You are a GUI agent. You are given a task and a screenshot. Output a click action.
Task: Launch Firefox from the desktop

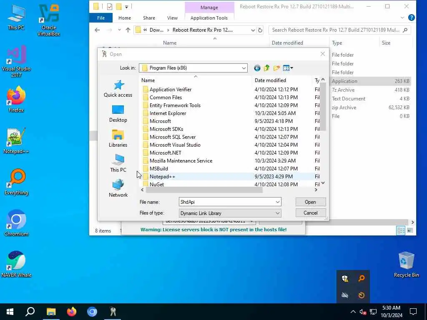coord(16,99)
